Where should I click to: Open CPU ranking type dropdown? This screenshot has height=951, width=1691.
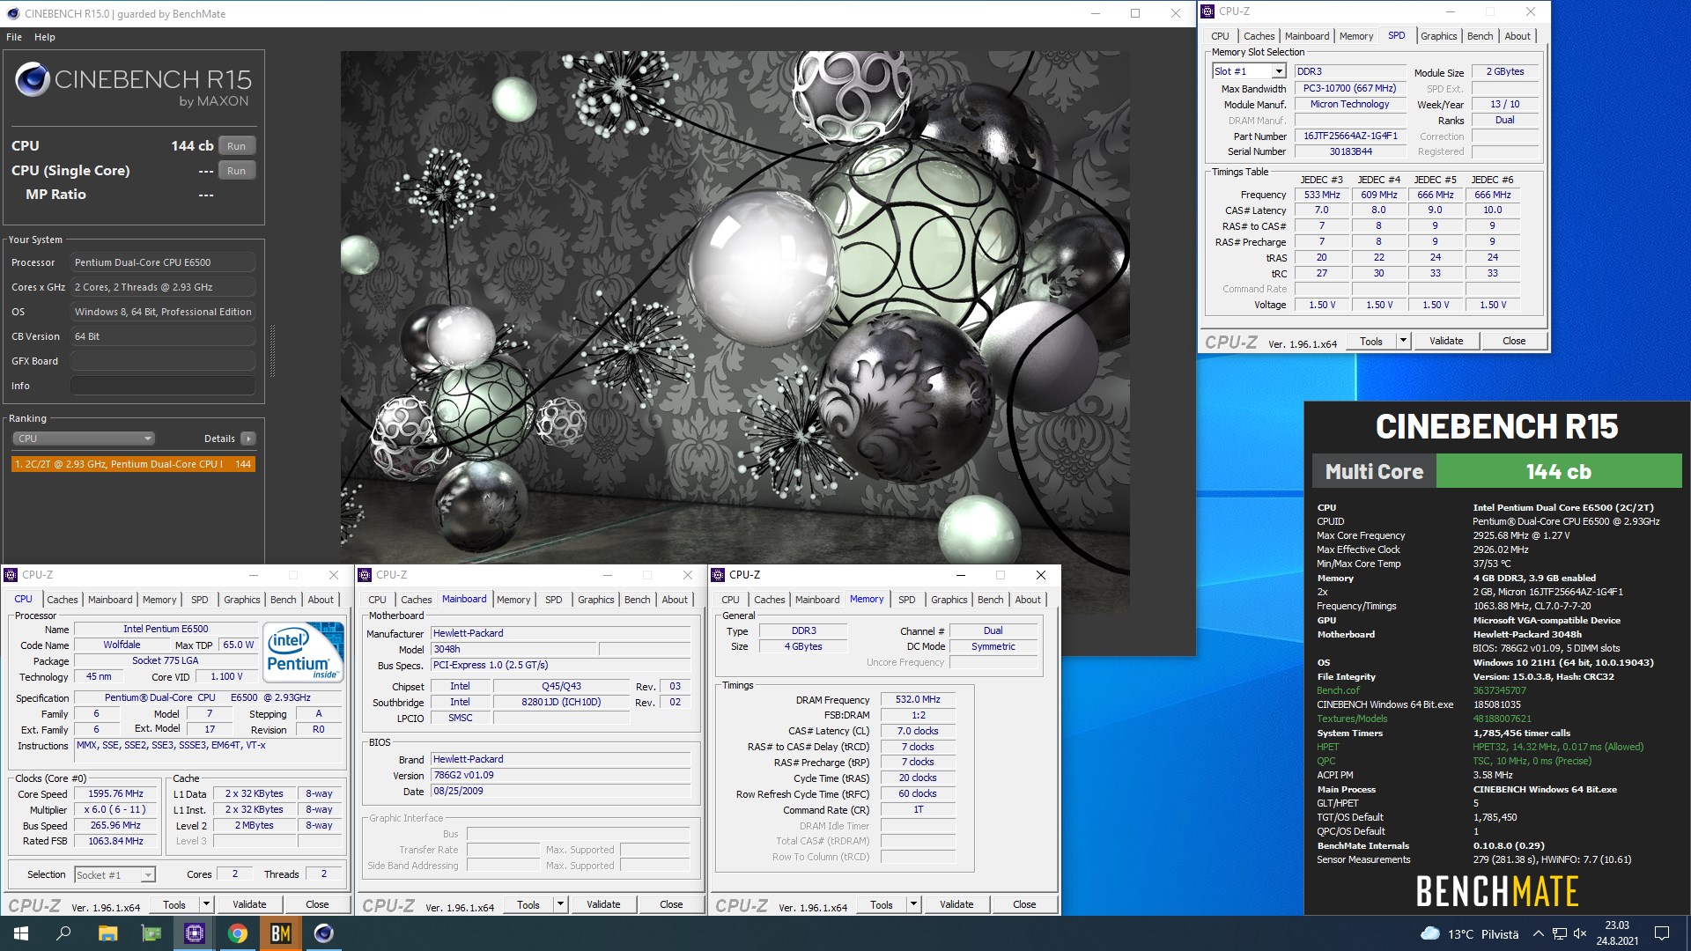tap(84, 439)
